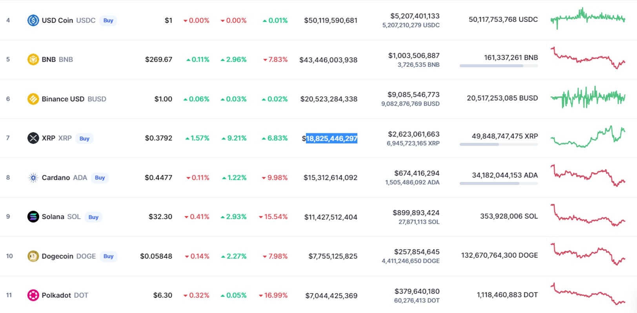The image size is (637, 313).
Task: Click the Solana logo icon
Action: 33,217
